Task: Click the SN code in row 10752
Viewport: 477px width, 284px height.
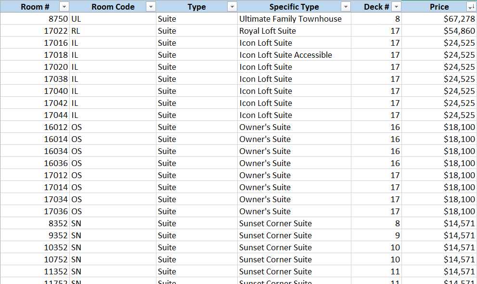Action: pyautogui.click(x=113, y=259)
